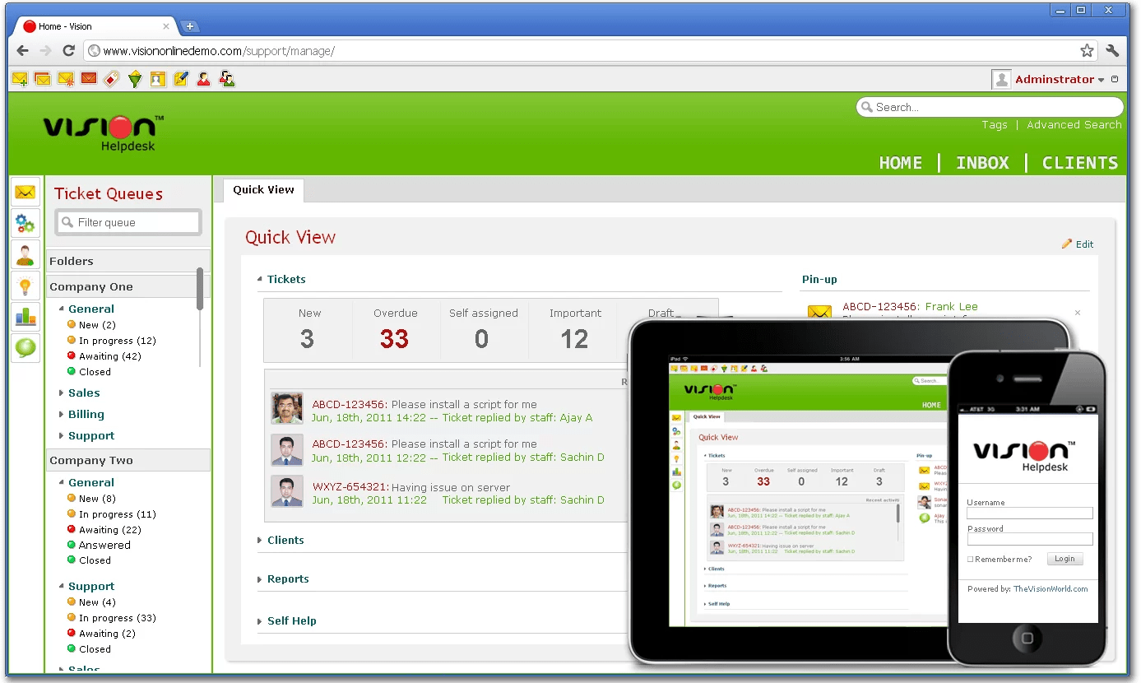Open the green chat bubble sidebar icon

click(25, 348)
